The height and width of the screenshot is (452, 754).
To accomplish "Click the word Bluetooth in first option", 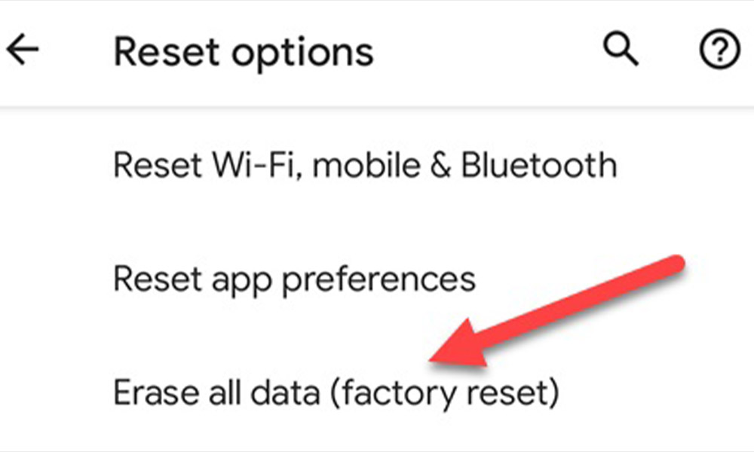I will point(538,166).
